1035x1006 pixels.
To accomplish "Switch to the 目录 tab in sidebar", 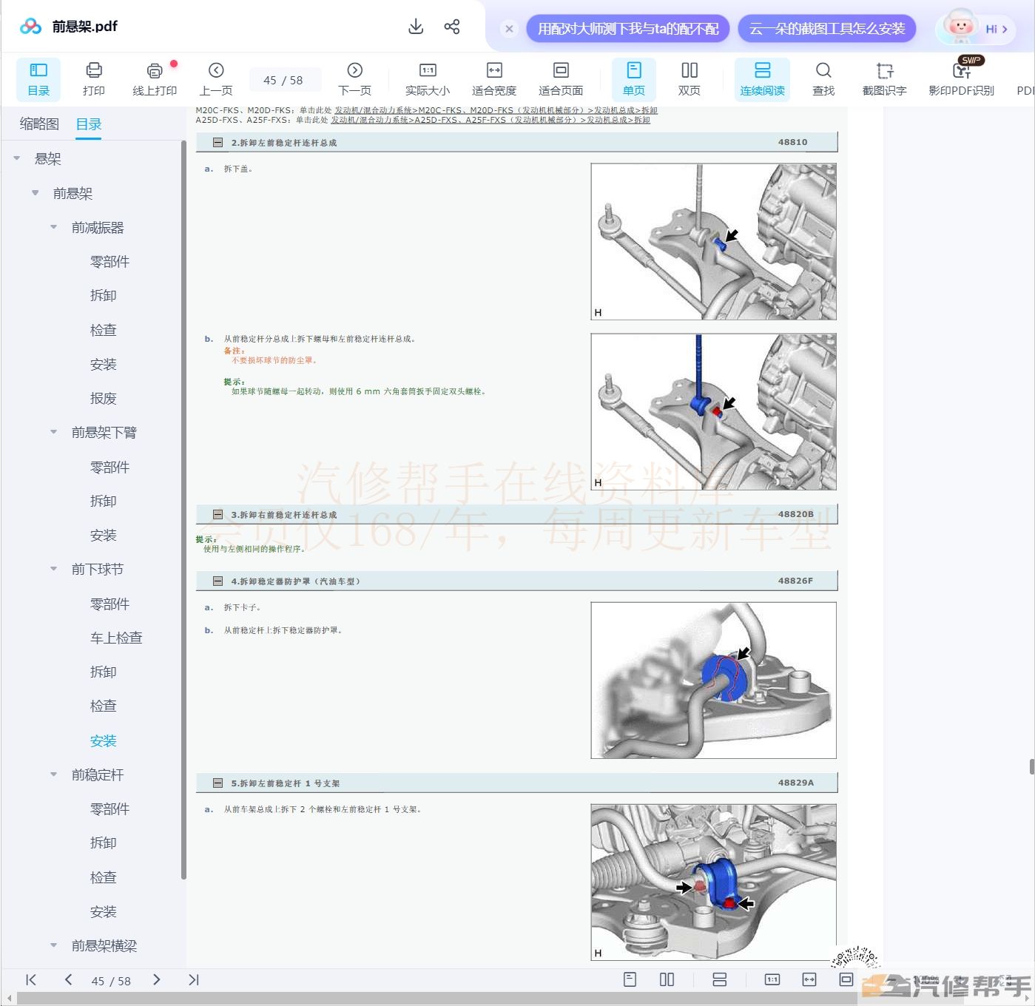I will (89, 124).
